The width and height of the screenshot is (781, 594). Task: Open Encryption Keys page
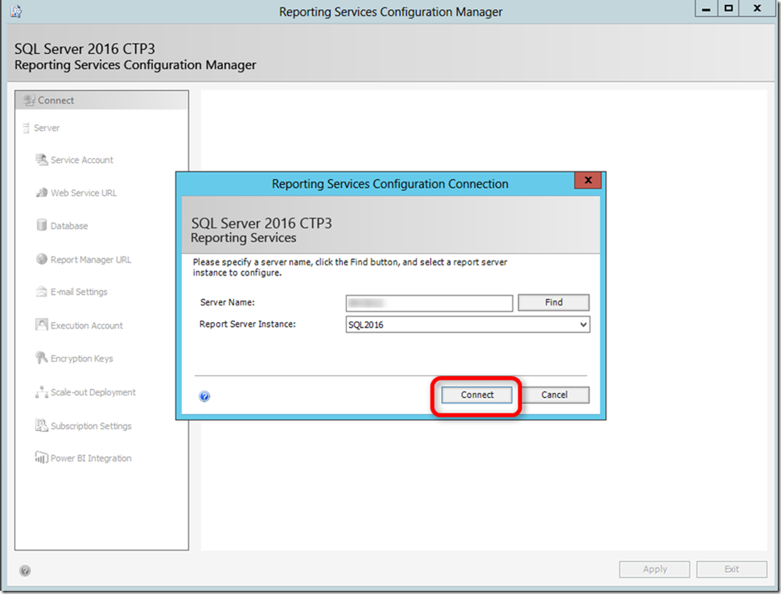pyautogui.click(x=82, y=358)
